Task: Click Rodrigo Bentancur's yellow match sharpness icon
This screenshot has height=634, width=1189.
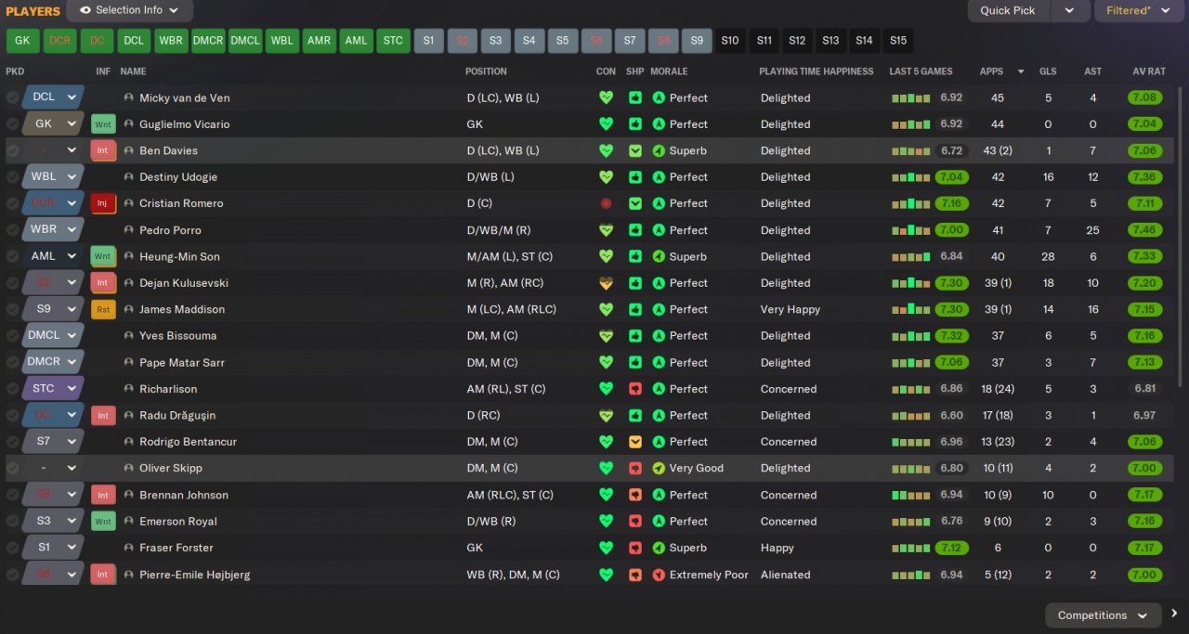Action: click(x=635, y=442)
